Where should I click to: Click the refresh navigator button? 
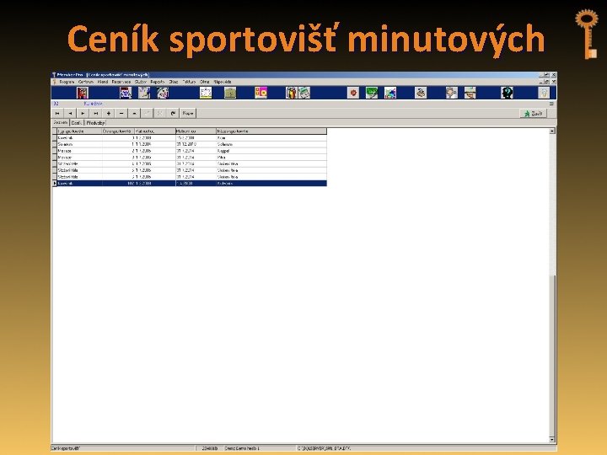click(173, 114)
